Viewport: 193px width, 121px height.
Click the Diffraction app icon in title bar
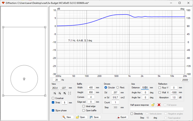3,3
